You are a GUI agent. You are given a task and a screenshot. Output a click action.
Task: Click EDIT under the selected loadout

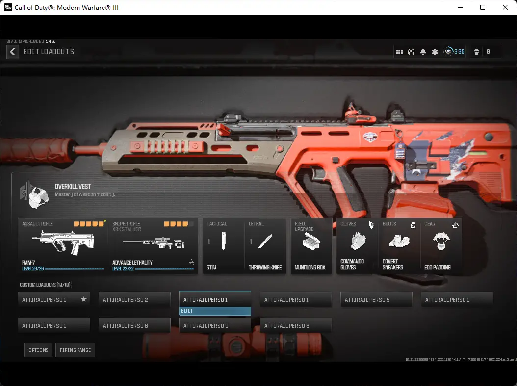[x=215, y=311]
